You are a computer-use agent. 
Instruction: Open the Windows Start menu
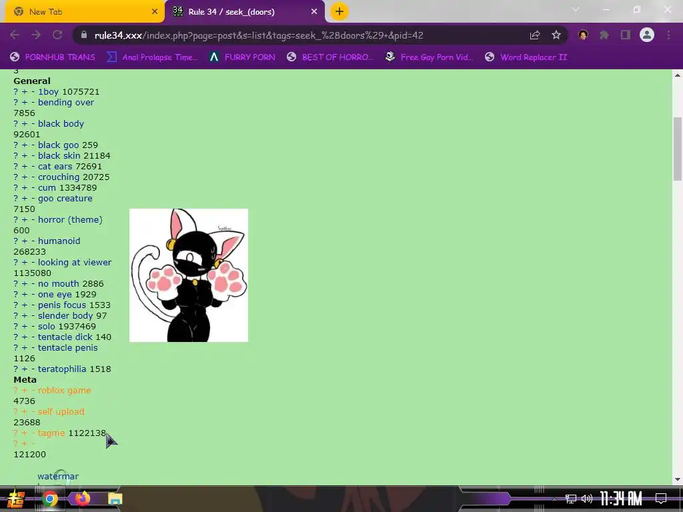point(16,499)
